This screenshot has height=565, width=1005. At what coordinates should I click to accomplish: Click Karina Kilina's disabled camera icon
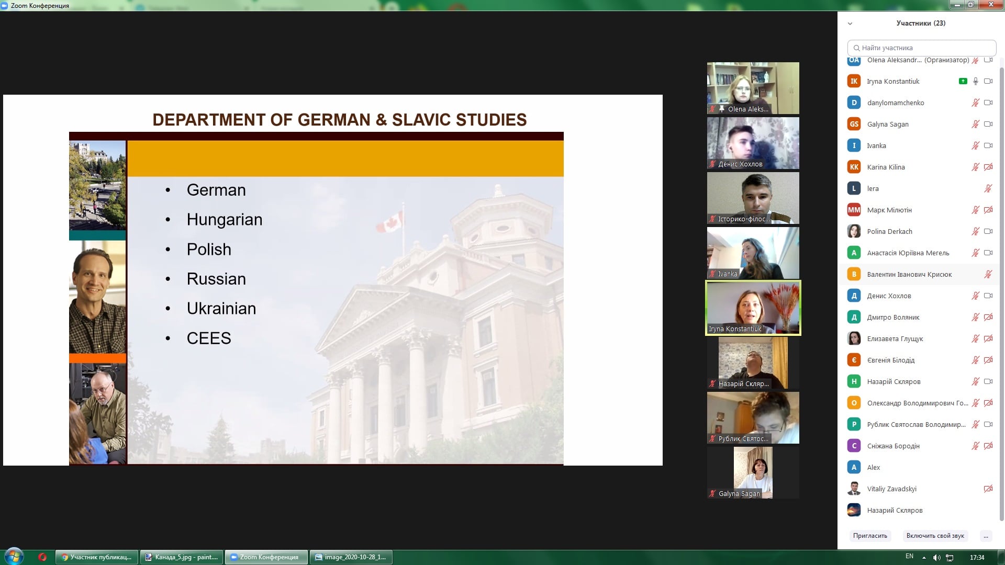988,167
